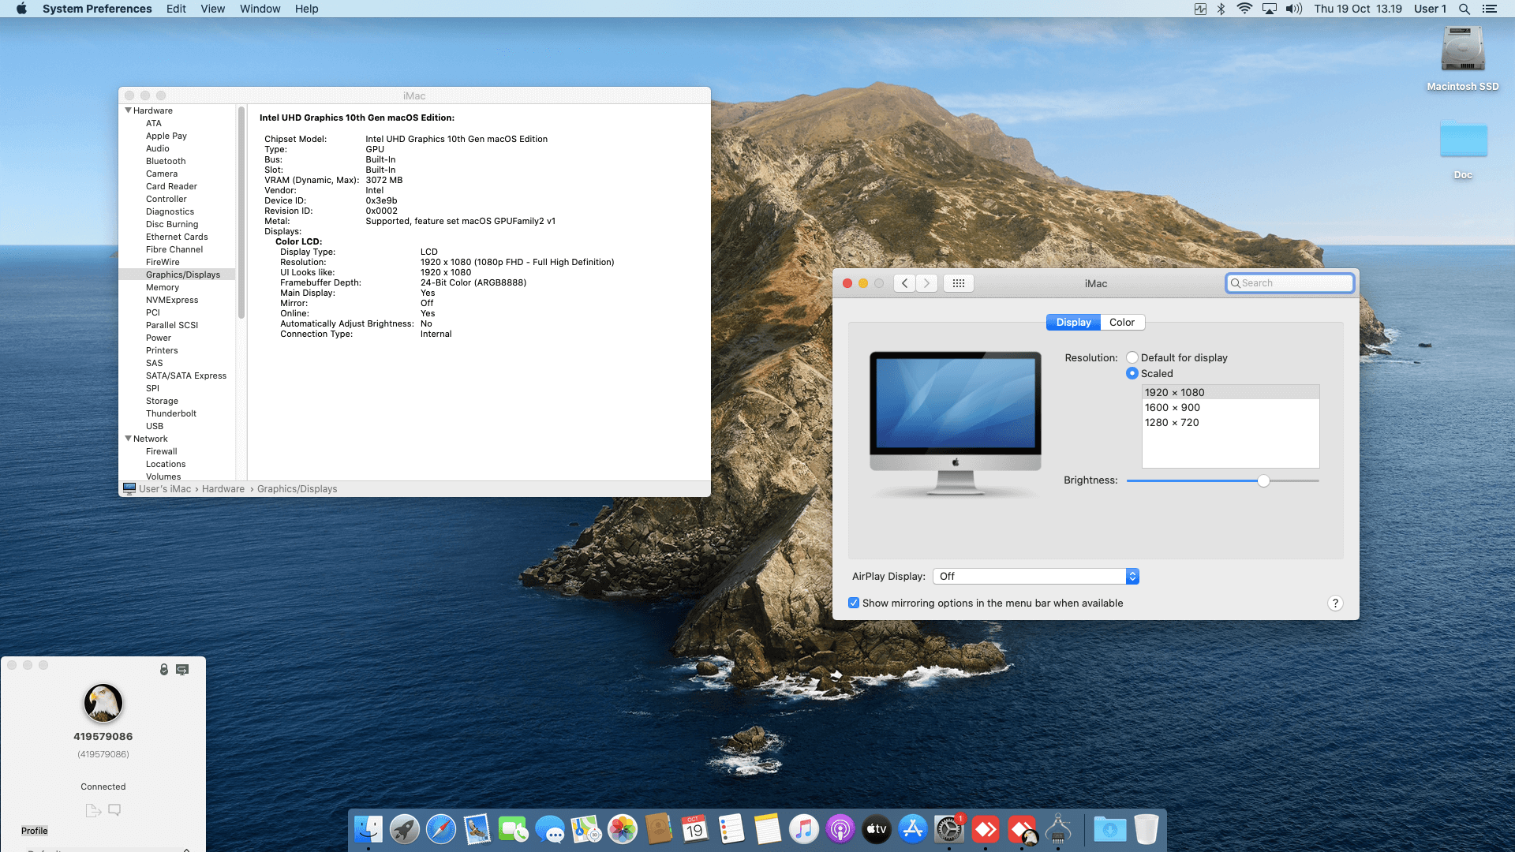The width and height of the screenshot is (1515, 852).
Task: Choose the 1920 × 1080 resolution
Action: point(1231,392)
